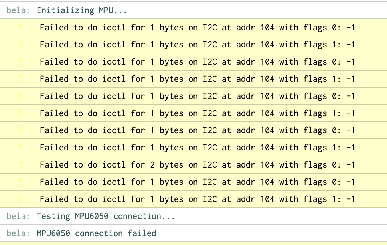Click the warning icon just below the "2 bytes" error

20,182
